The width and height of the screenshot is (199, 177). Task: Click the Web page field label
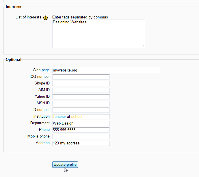click(41, 70)
